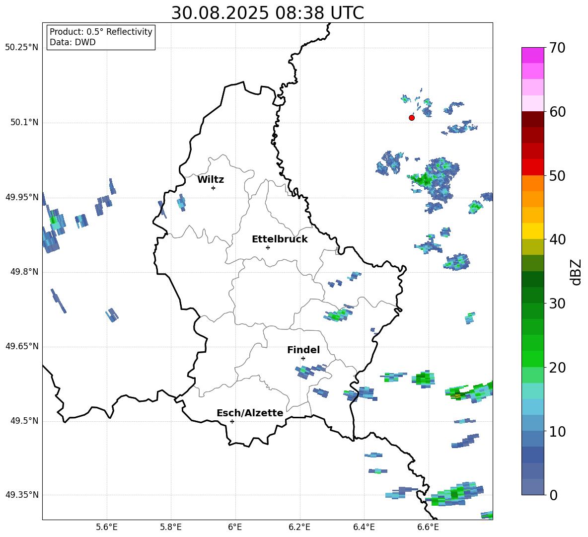Click the 0 tick on the colorbar
The height and width of the screenshot is (537, 588).
tap(553, 495)
